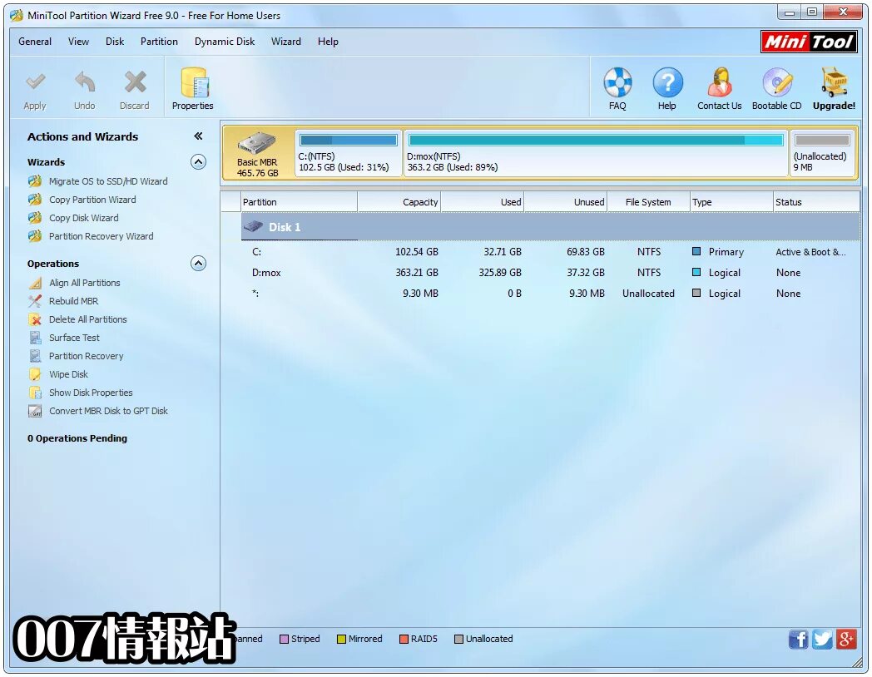Viewport: 872px width, 677px height.
Task: Click the Convert MBR Disk to GPT icon
Action: (35, 412)
